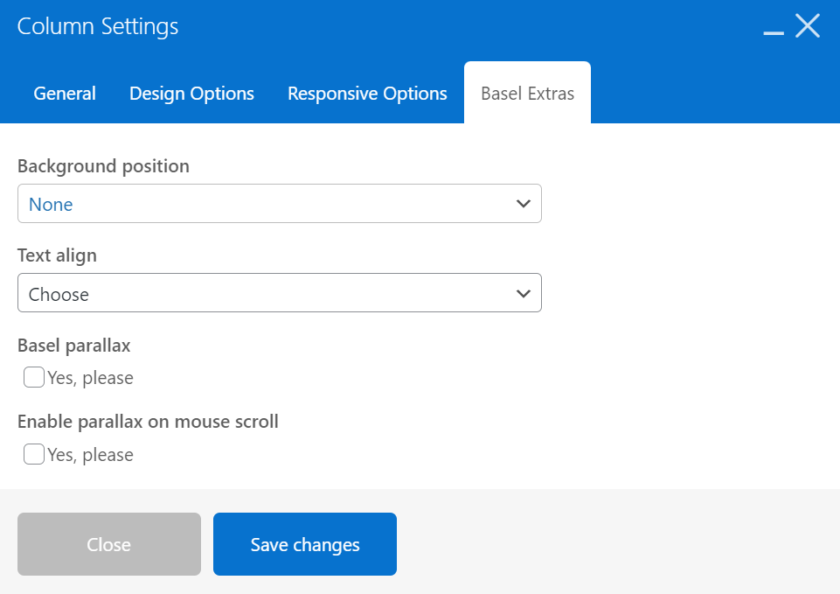Open the Background position dropdown

pyautogui.click(x=280, y=203)
